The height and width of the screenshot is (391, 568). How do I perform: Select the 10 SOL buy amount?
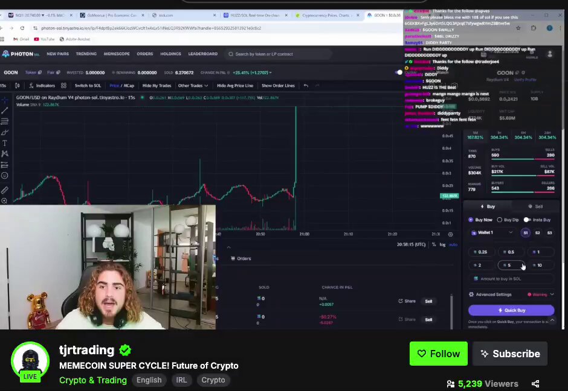click(540, 265)
